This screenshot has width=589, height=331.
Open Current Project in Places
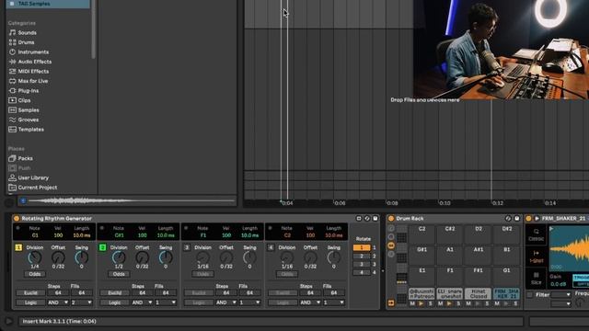[38, 188]
